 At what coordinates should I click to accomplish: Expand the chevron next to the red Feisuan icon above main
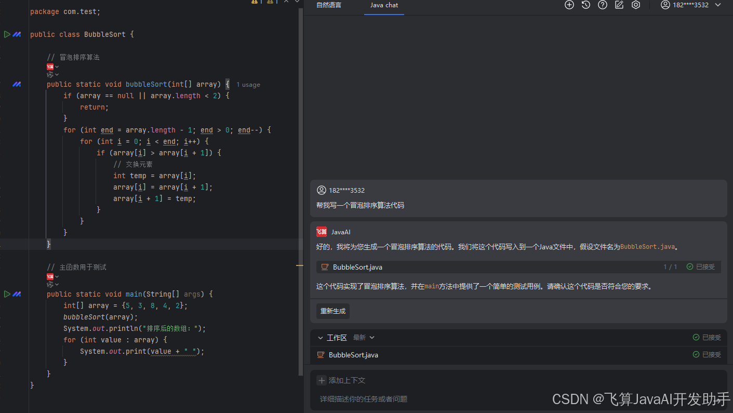coord(57,276)
